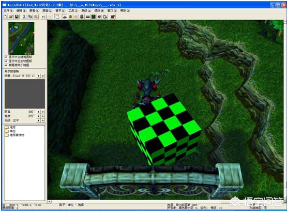Increase 角度 value with right arrow
This screenshot has height=212, width=288.
click(43, 116)
